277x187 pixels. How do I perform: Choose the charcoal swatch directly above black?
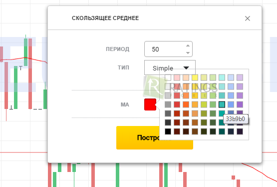pyautogui.click(x=168, y=122)
